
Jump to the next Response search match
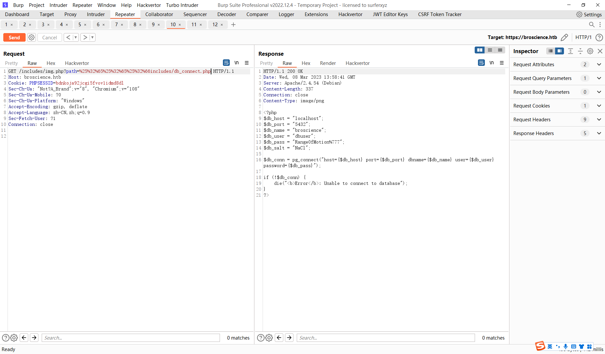tap(289, 338)
